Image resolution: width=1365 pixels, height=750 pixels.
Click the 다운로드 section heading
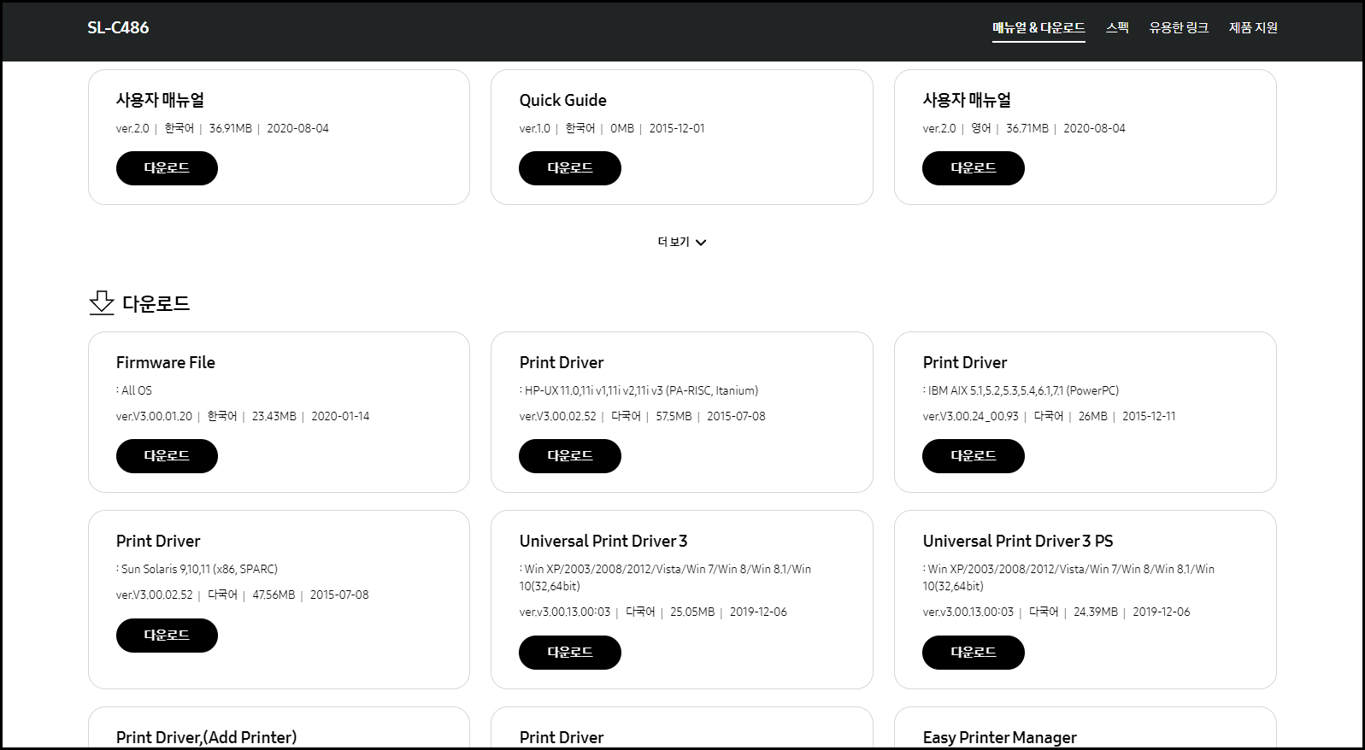coord(156,303)
